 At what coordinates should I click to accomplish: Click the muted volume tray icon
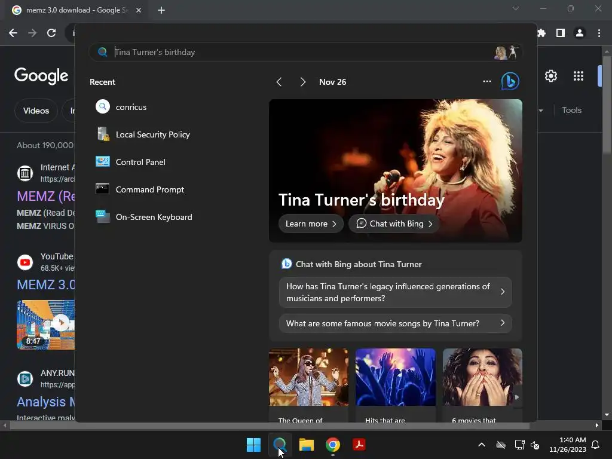(535, 445)
